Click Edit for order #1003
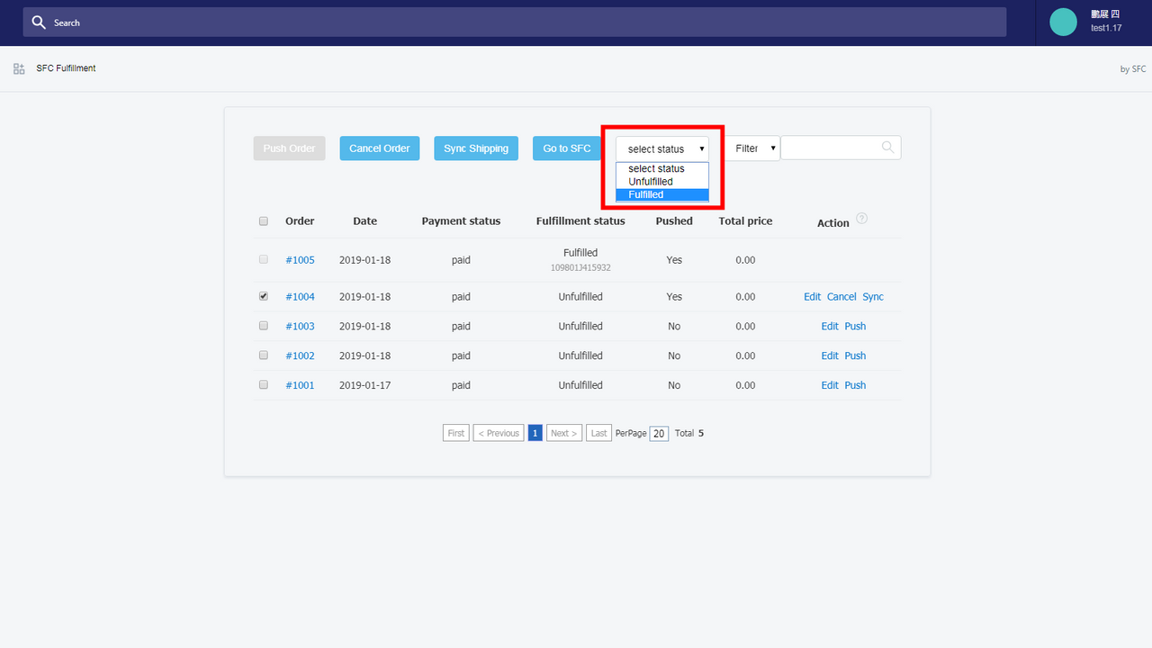Viewport: 1152px width, 648px height. [x=830, y=327]
